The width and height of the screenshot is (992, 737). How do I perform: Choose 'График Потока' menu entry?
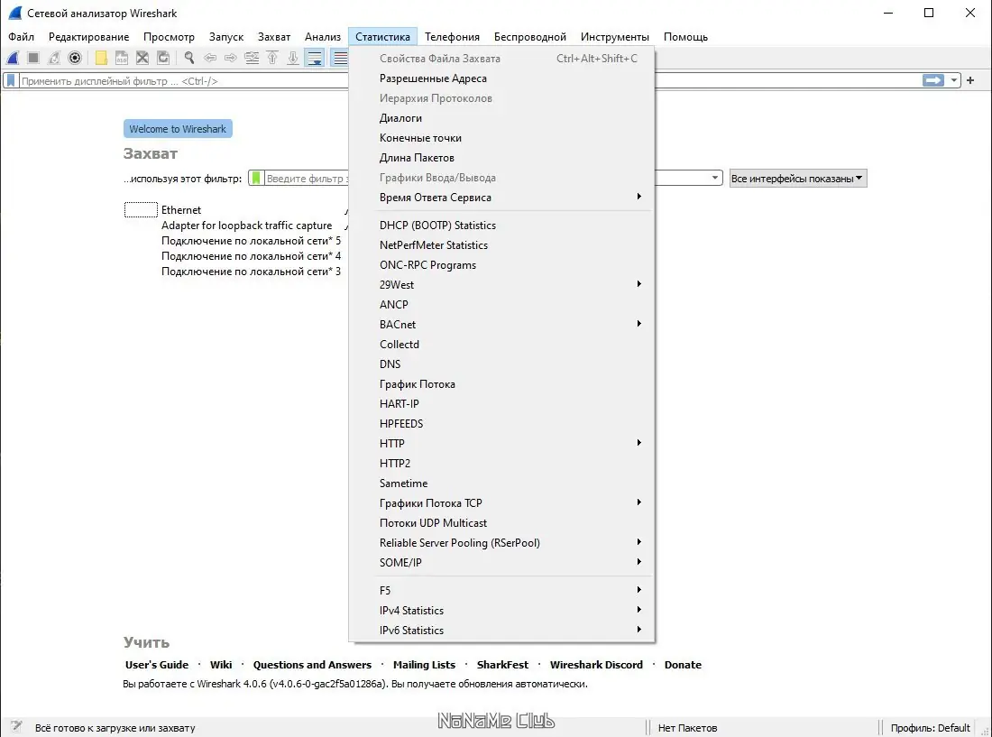pyautogui.click(x=501, y=384)
